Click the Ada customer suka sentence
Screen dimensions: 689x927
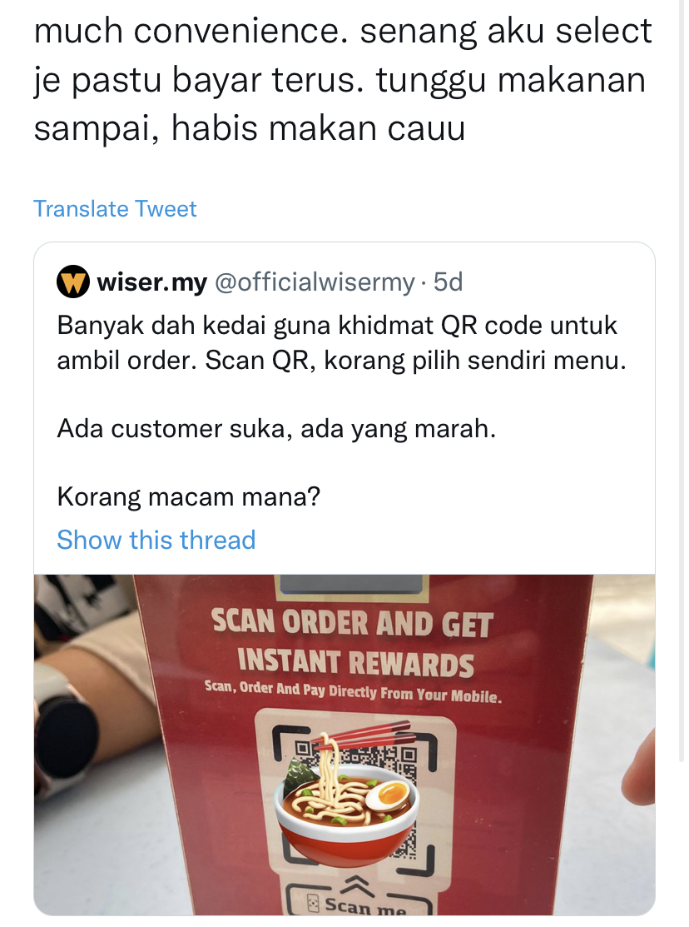(276, 429)
